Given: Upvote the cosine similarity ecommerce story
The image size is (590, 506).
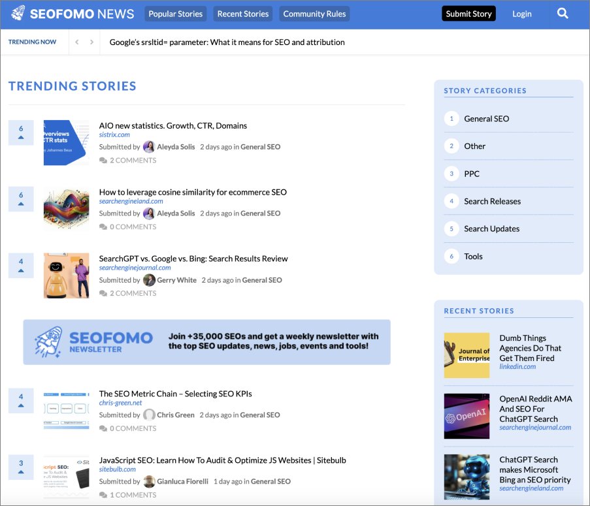Looking at the screenshot, I should (x=21, y=199).
